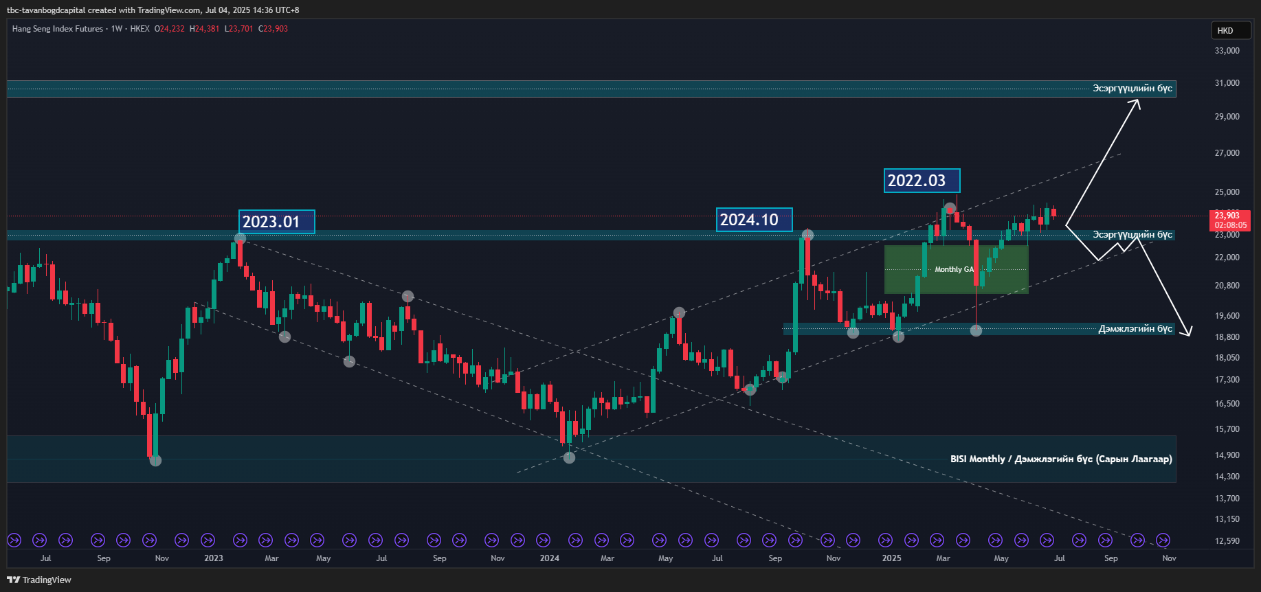1261x592 pixels.
Task: Select the high value H24,381
Action: 204,29
